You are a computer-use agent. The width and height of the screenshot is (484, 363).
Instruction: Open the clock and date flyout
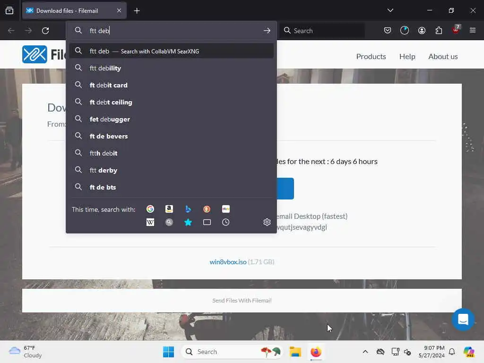431,352
